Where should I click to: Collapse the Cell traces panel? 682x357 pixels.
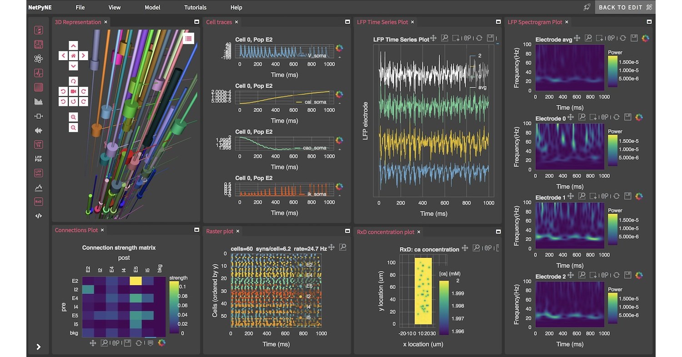click(x=347, y=21)
